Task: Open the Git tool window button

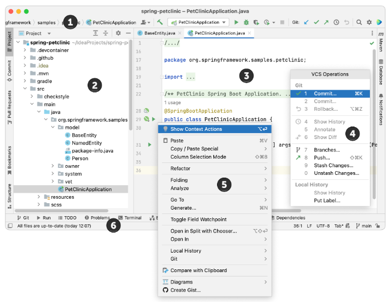Action: point(23,218)
